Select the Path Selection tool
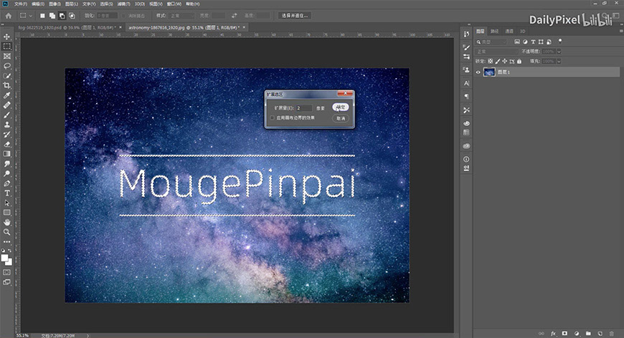The width and height of the screenshot is (624, 338). [x=6, y=203]
